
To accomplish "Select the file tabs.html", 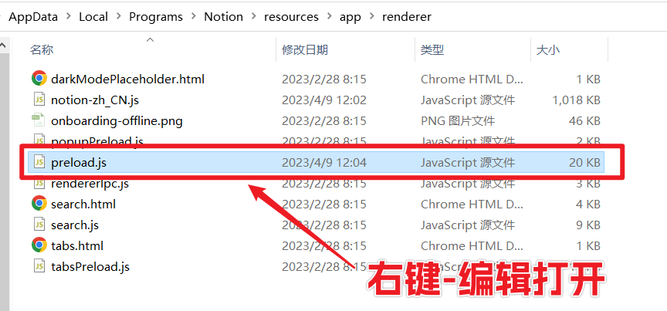I will (x=77, y=246).
